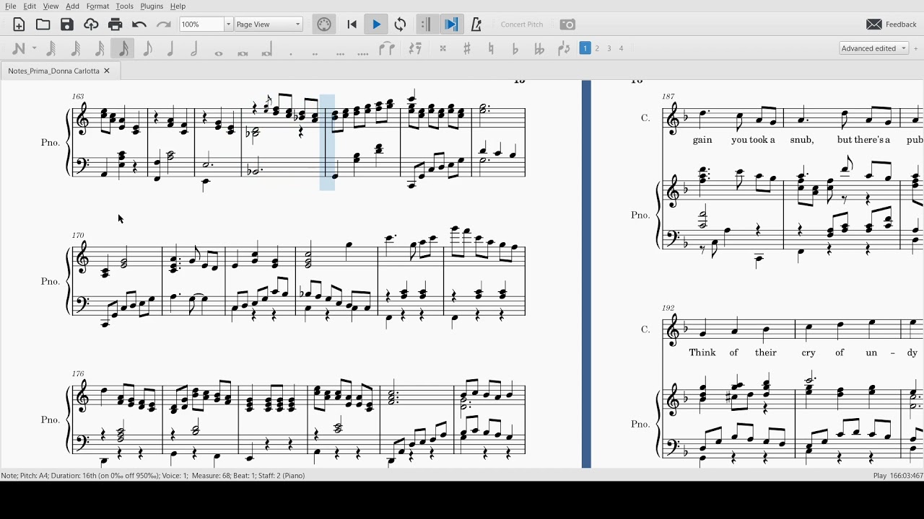Switch to voice 4

pos(621,48)
